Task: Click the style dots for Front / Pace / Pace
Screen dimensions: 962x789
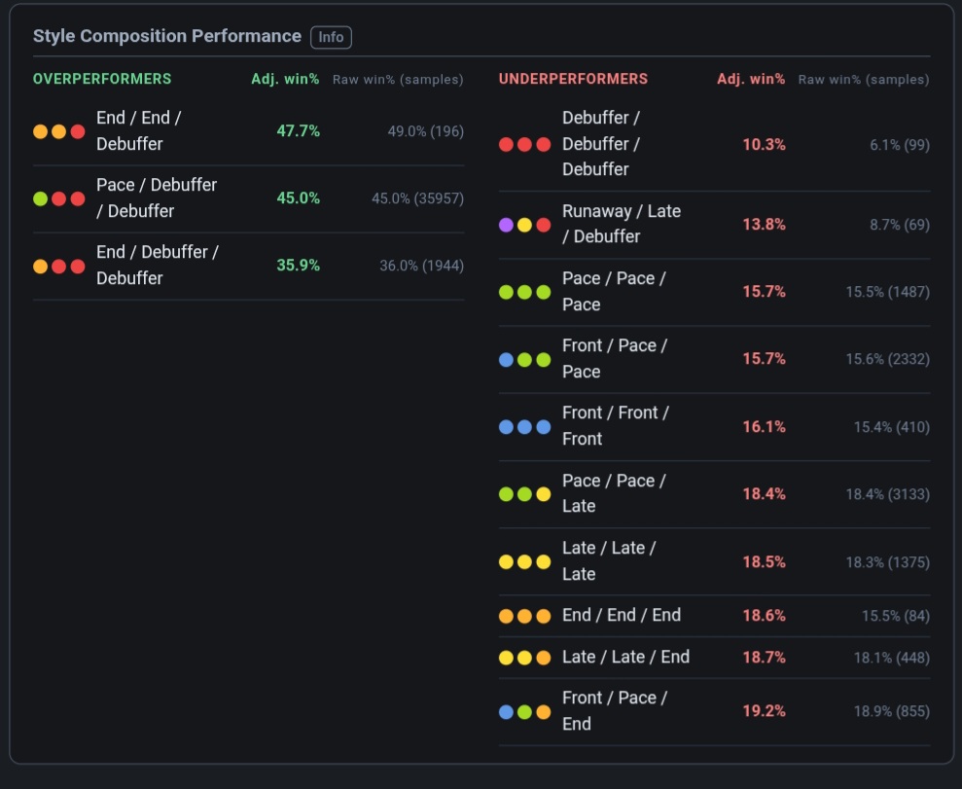Action: (x=524, y=360)
